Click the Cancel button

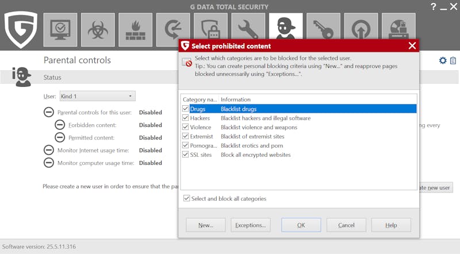point(346,225)
